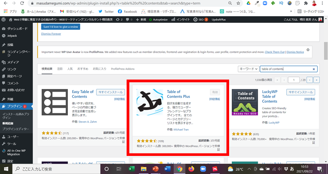Screen dimensions: 328x174
Task: Open Zoom from the taskbar
Action: click(203, 169)
